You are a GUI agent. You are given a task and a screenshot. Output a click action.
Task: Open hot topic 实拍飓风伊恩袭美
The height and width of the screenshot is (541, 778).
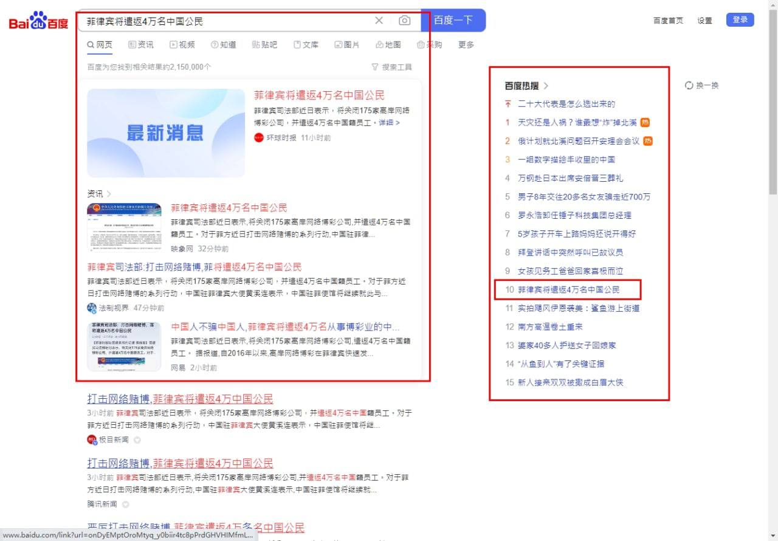pos(579,308)
